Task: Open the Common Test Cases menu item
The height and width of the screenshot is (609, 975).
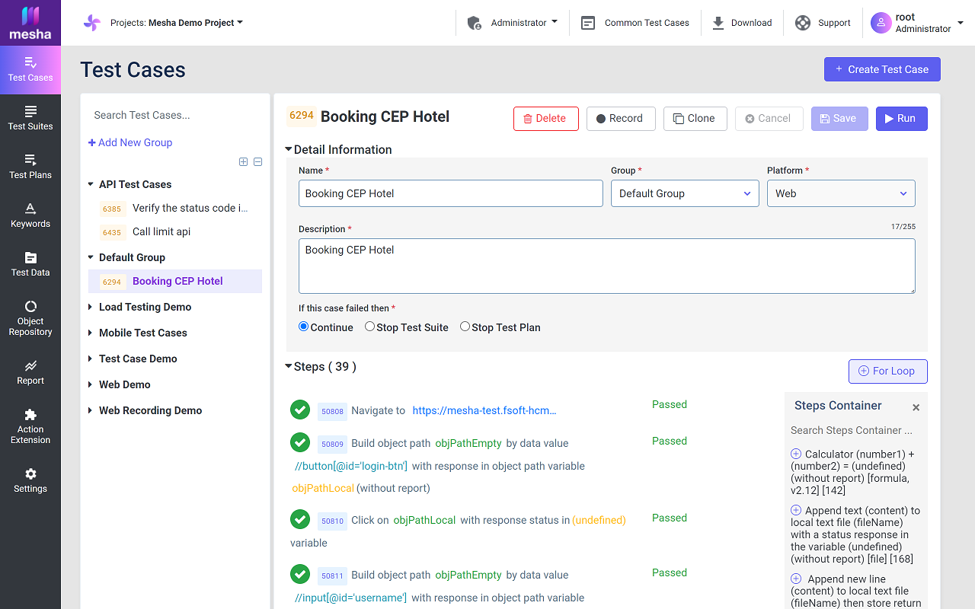Action: [635, 23]
